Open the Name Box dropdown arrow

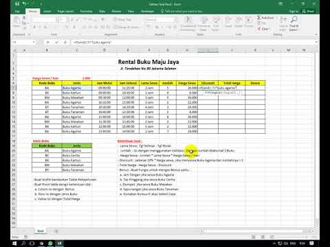pos(34,43)
